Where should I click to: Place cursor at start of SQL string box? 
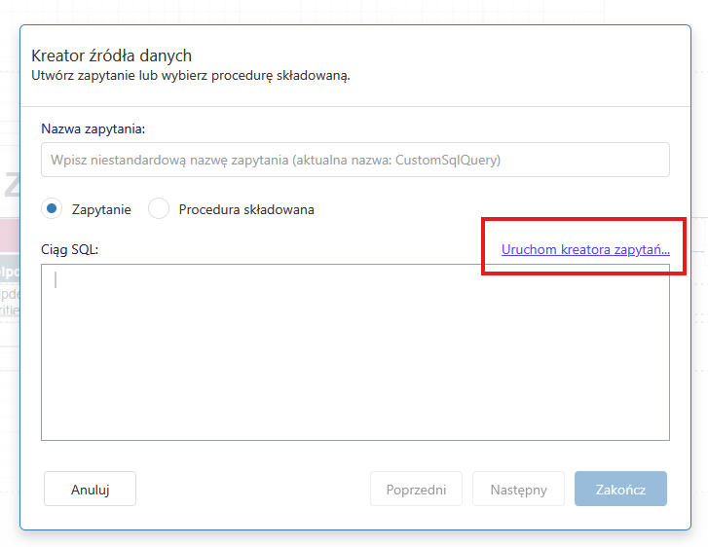(56, 280)
